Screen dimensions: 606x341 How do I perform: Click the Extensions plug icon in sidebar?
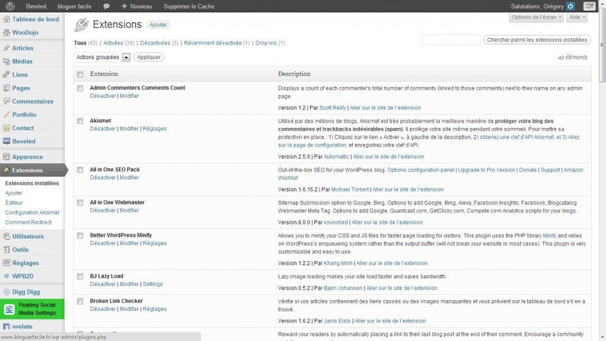[x=7, y=170]
